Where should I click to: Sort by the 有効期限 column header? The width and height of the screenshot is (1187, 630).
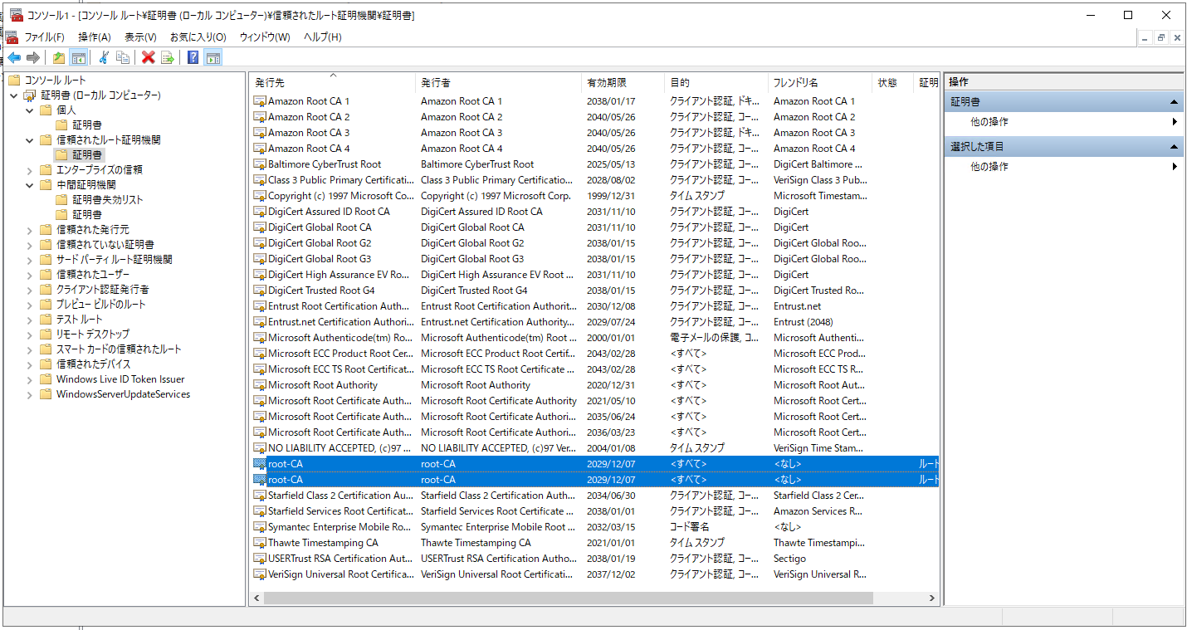coord(623,83)
